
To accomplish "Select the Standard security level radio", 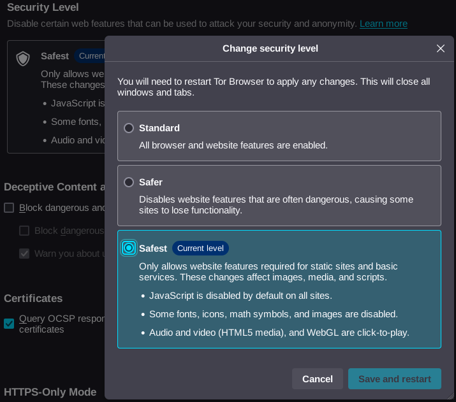I will (x=129, y=128).
